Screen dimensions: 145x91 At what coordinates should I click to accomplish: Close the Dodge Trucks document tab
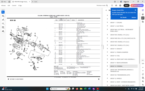coord(29,2)
